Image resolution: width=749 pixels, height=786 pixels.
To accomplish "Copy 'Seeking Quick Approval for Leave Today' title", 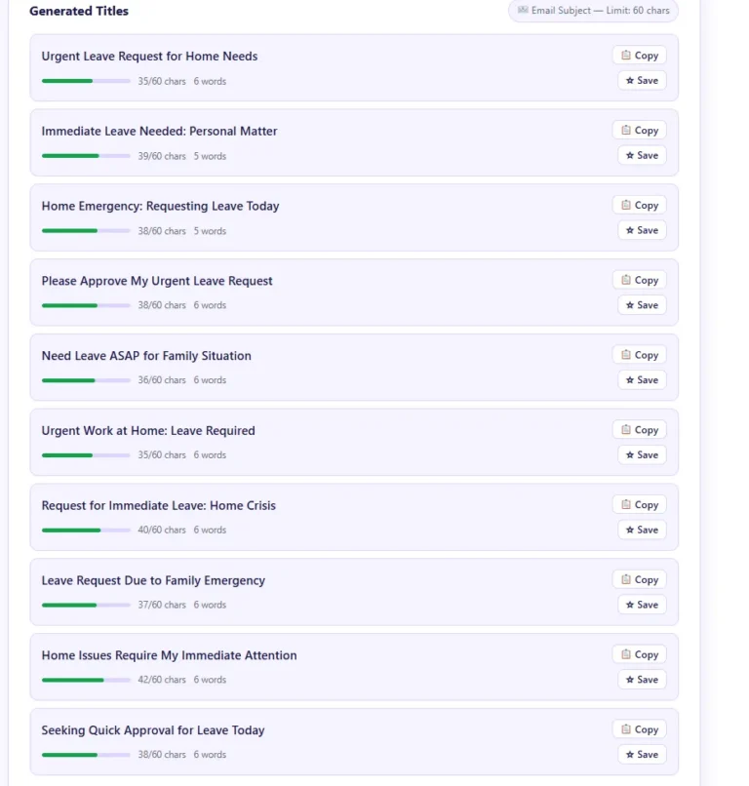I will click(x=640, y=729).
